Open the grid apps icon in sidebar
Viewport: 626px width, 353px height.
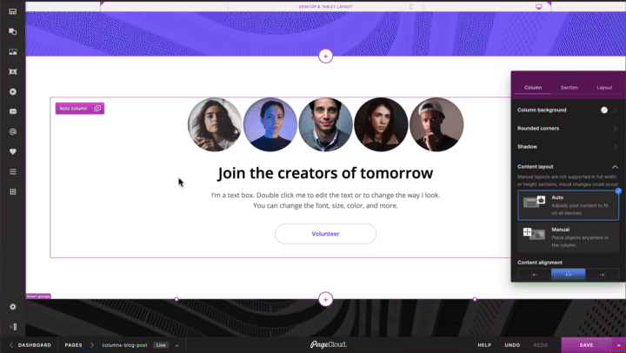coord(13,191)
